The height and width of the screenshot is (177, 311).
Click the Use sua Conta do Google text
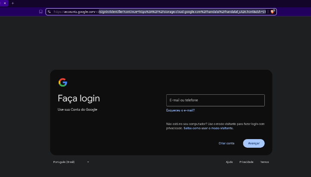tap(77, 109)
